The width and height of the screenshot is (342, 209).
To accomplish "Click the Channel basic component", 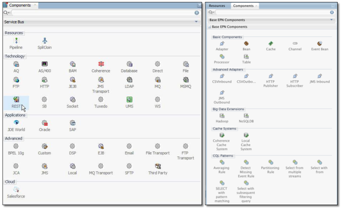I will click(295, 43).
